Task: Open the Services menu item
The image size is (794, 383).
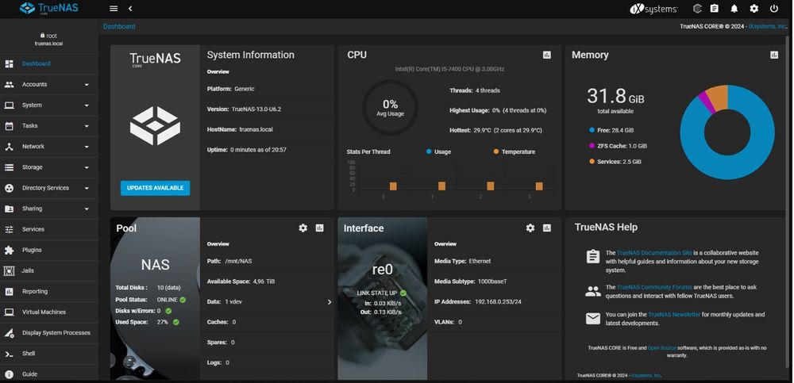Action: (49, 229)
